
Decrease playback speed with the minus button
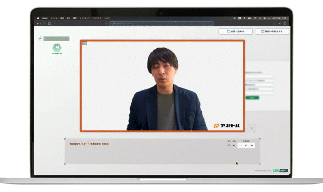241,145
